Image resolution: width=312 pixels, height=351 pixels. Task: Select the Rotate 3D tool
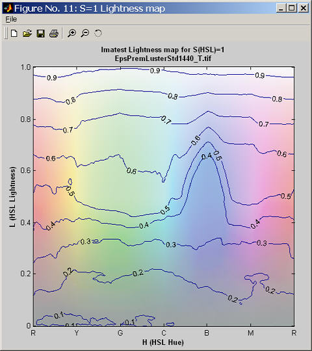(x=97, y=33)
